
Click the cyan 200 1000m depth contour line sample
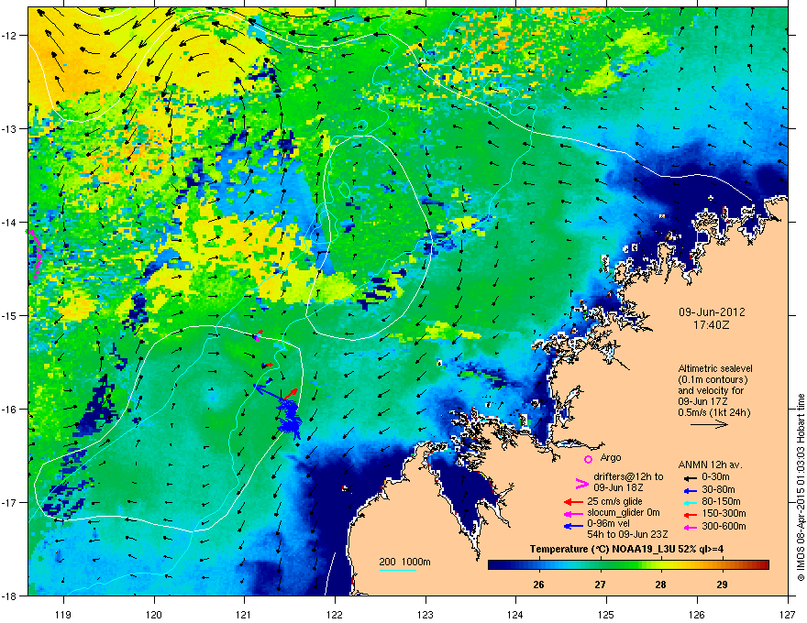(x=398, y=570)
